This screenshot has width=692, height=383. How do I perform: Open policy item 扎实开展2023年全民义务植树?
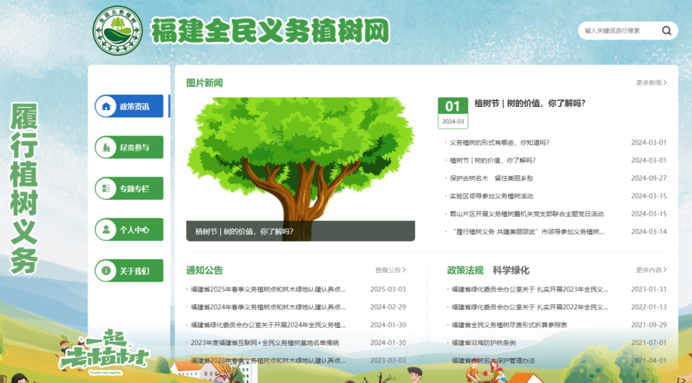530,289
